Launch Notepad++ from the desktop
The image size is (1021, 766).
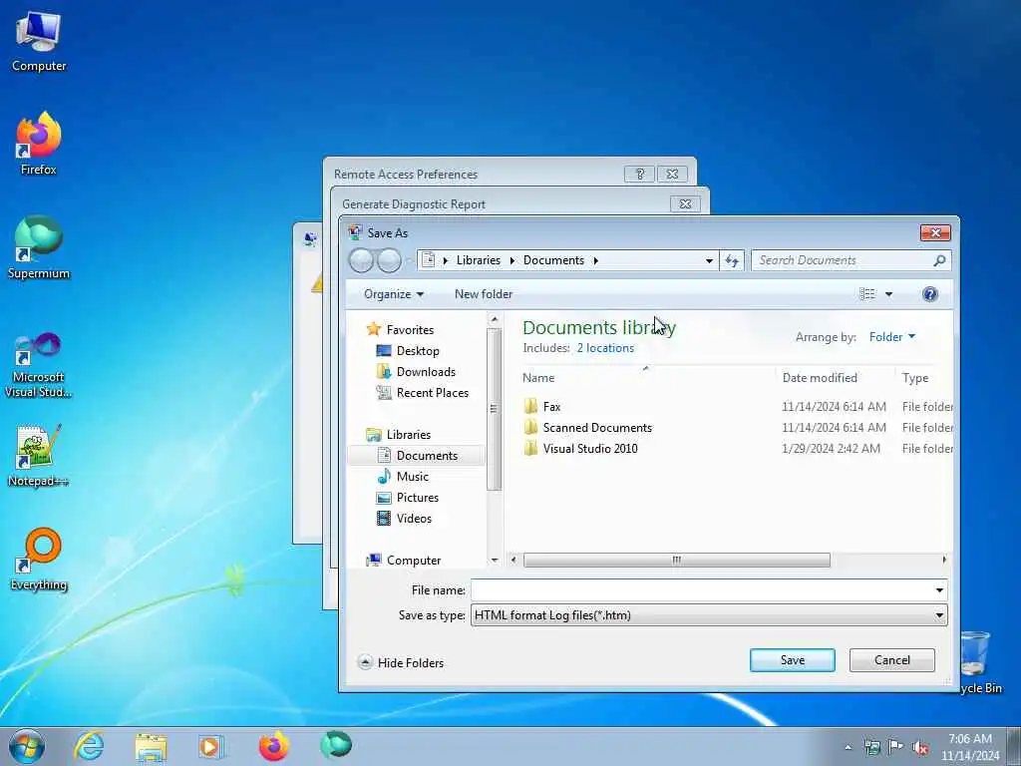click(x=39, y=456)
